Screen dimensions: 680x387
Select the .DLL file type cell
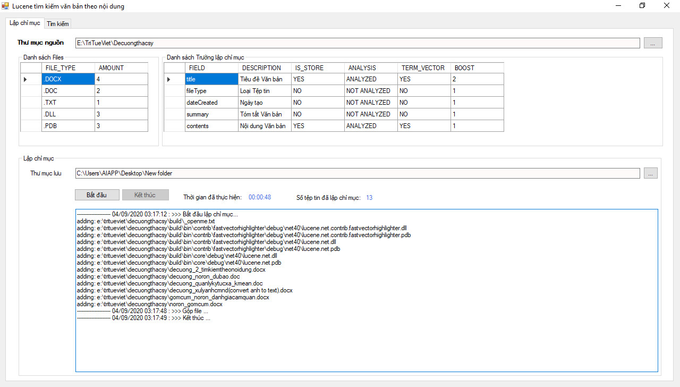point(69,114)
